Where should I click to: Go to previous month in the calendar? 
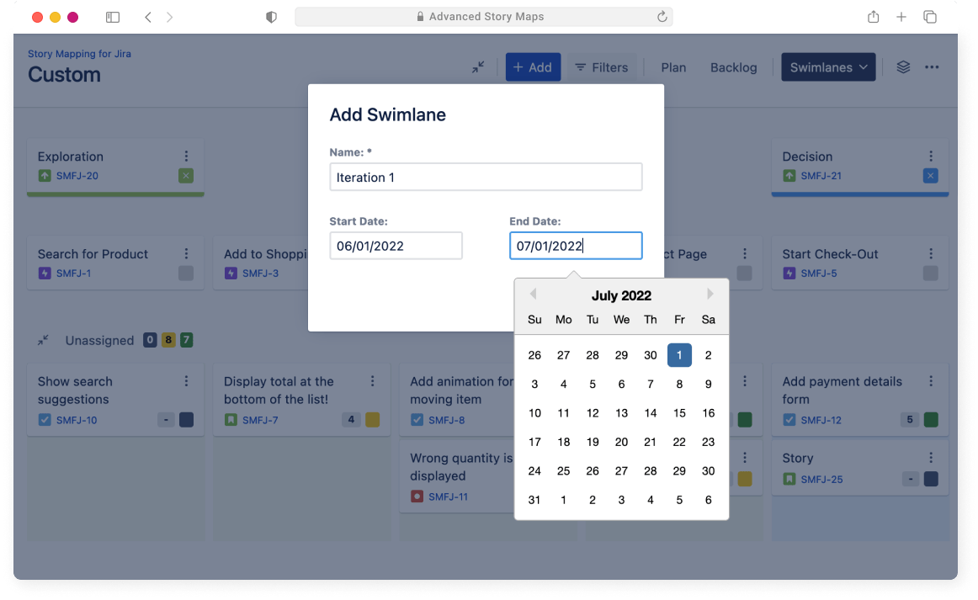[533, 294]
